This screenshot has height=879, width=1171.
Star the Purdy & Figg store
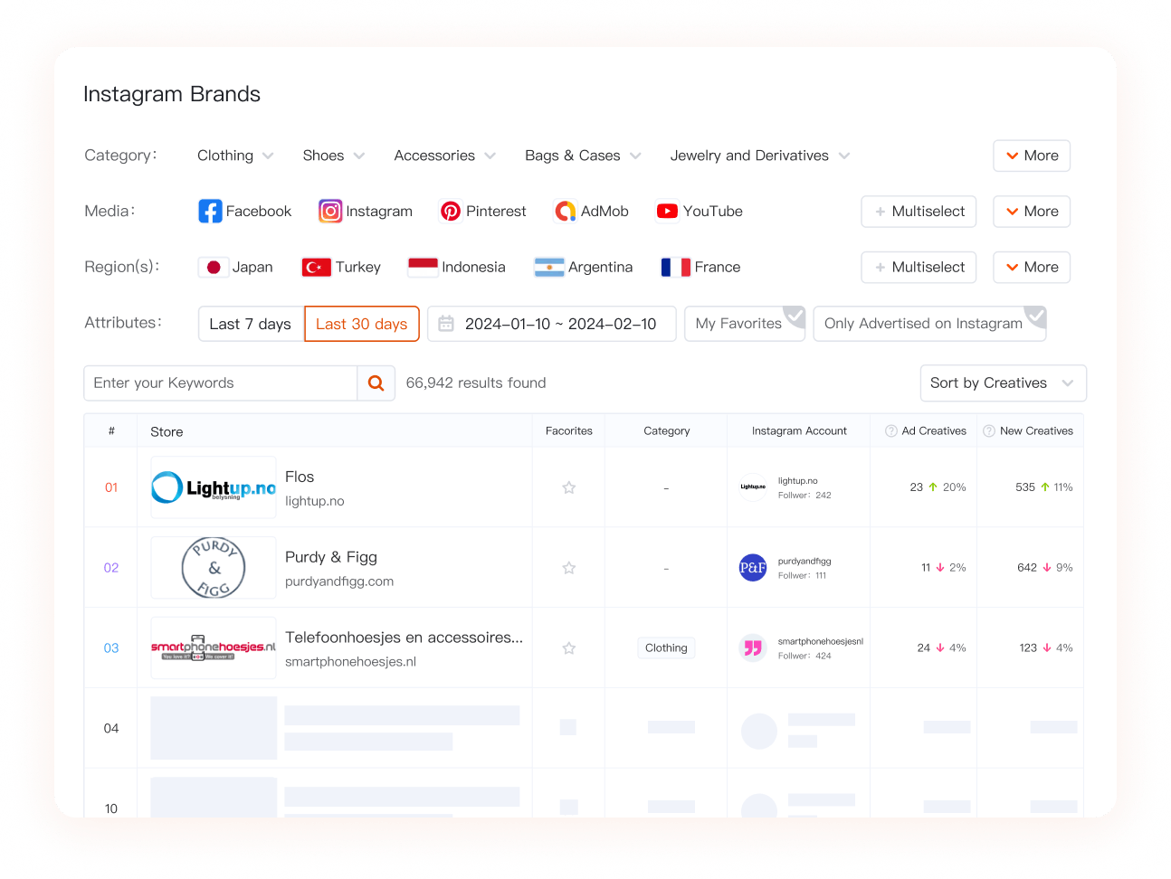coord(569,568)
